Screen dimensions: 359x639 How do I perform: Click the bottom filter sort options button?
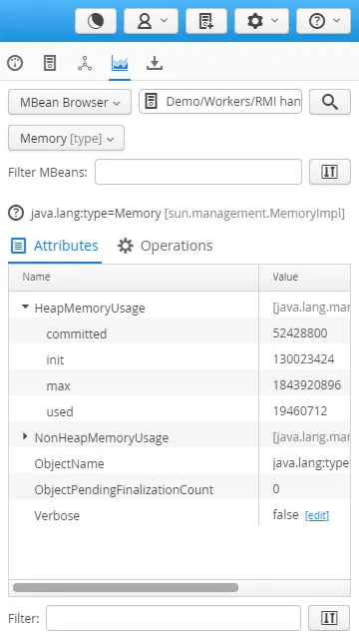(329, 618)
